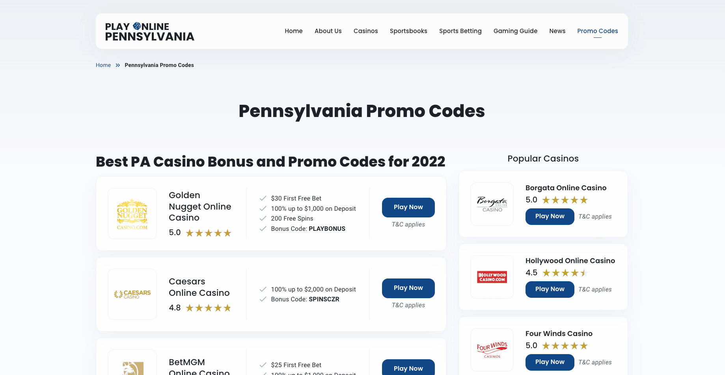725x375 pixels.
Task: Click the Four Winds Casinos logo
Action: click(492, 350)
